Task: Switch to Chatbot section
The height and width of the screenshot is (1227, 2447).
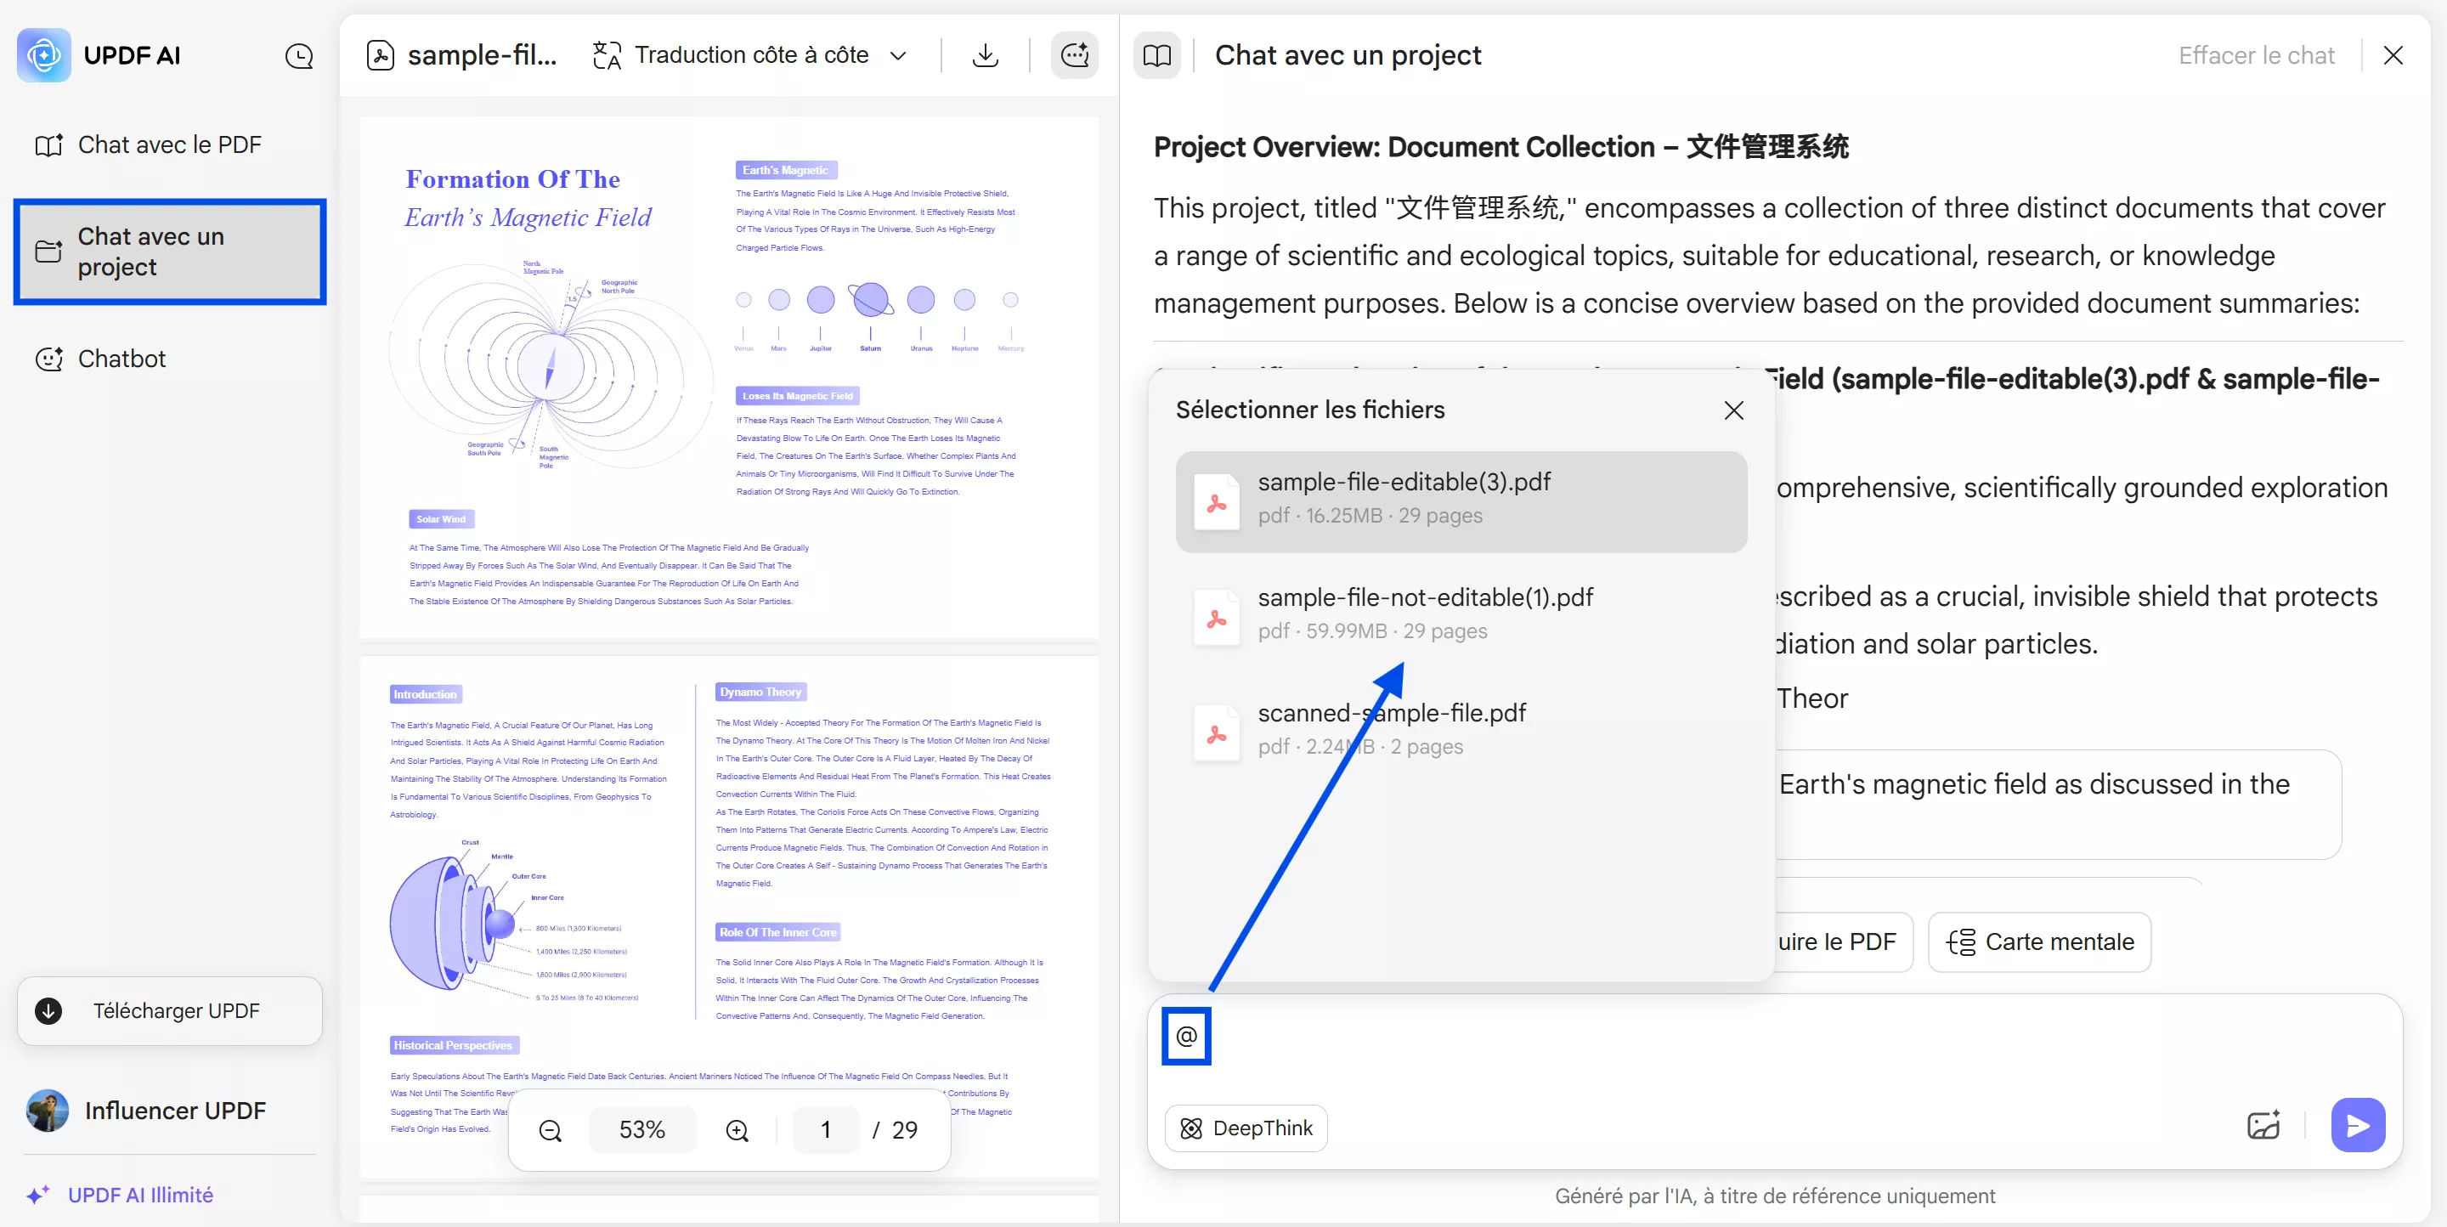Action: [122, 359]
